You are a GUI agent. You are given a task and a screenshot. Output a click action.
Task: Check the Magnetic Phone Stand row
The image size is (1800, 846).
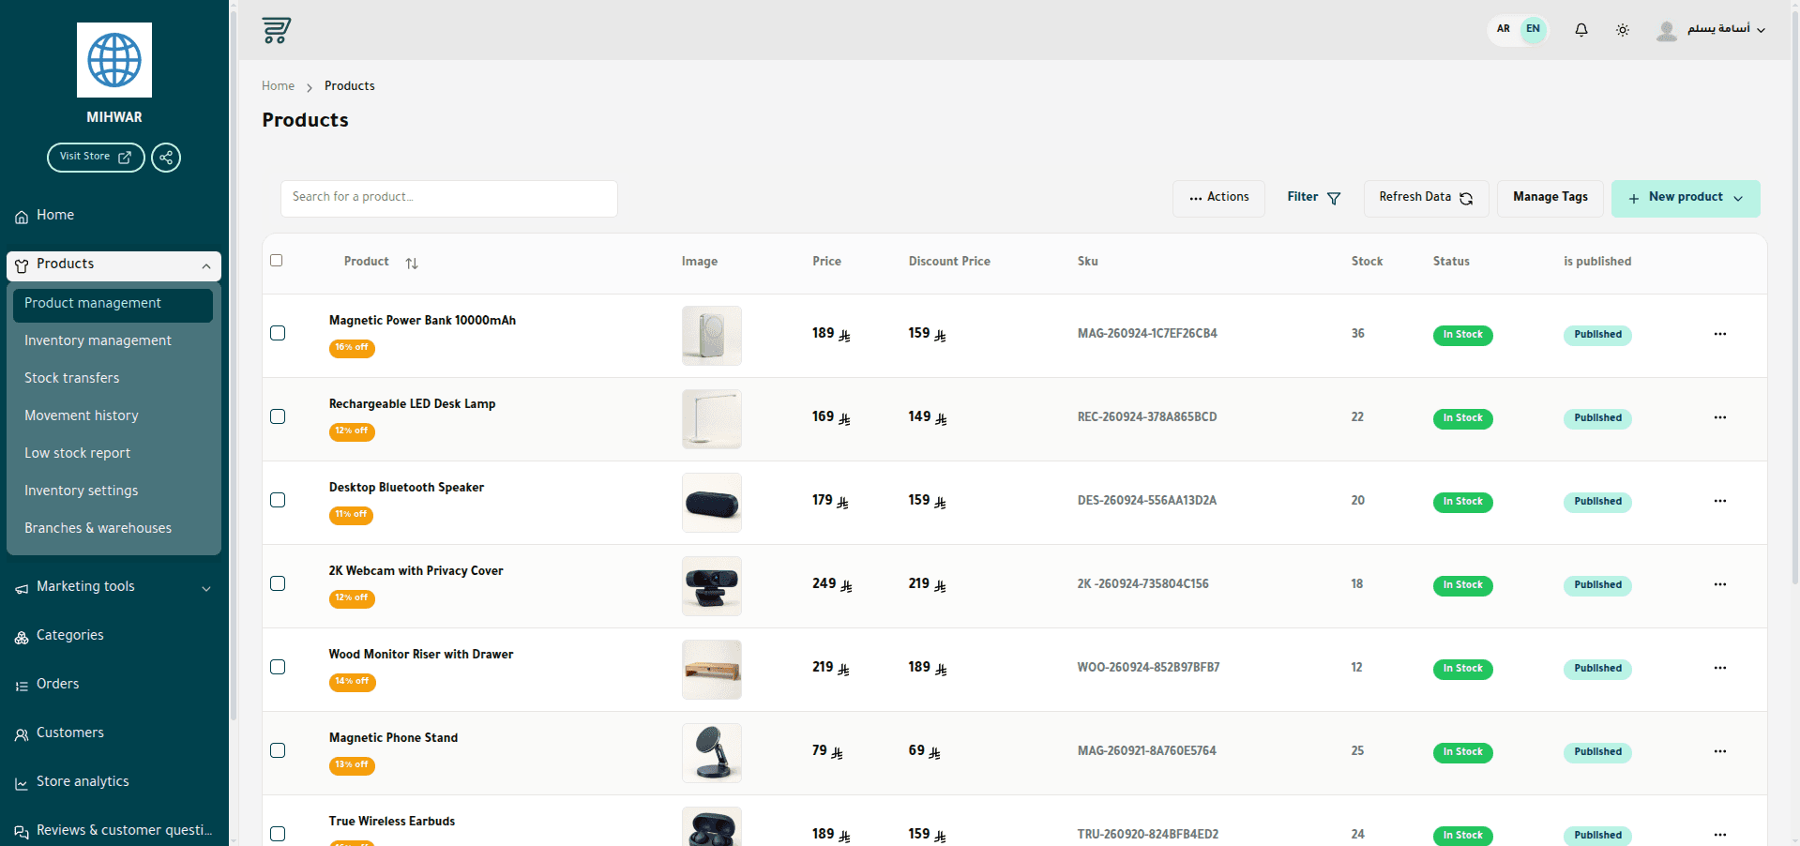click(278, 750)
